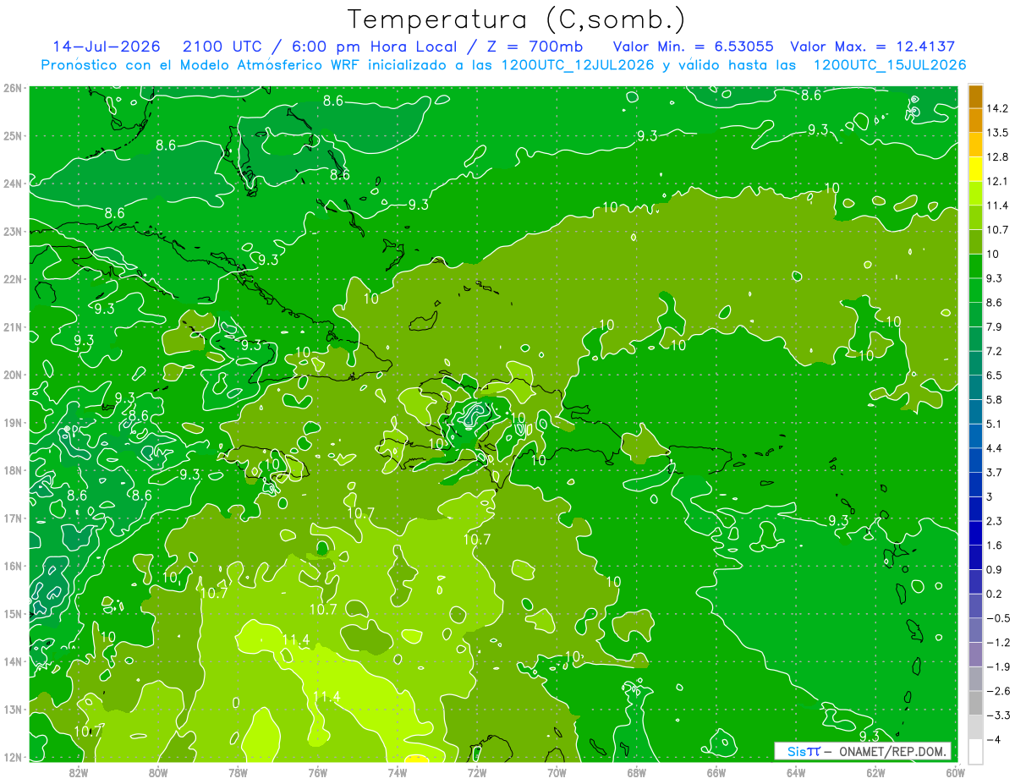Click longitude axis label '82W'
The height and width of the screenshot is (784, 1015).
tap(78, 771)
